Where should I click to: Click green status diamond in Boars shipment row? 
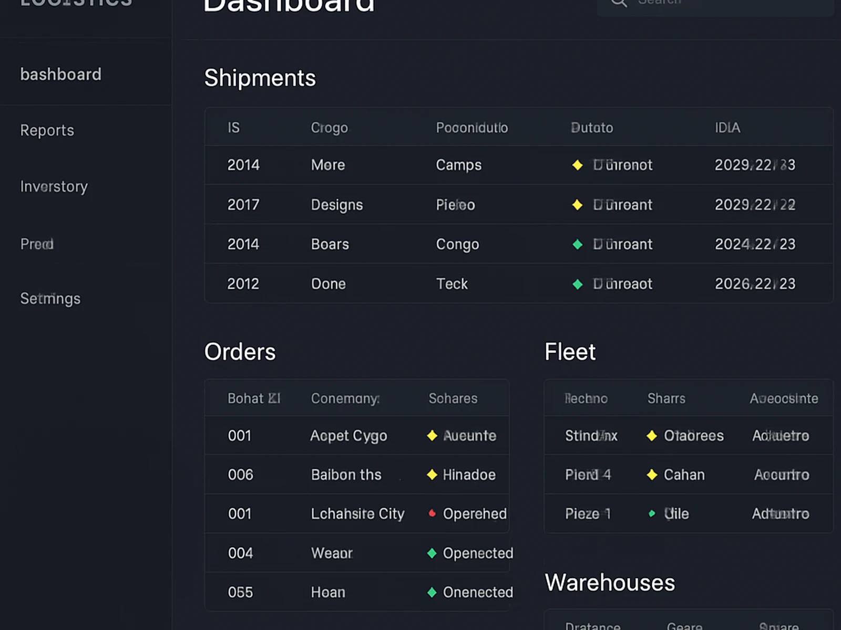pos(577,244)
